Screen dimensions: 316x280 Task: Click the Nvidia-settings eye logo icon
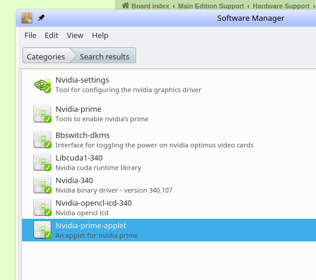click(42, 86)
